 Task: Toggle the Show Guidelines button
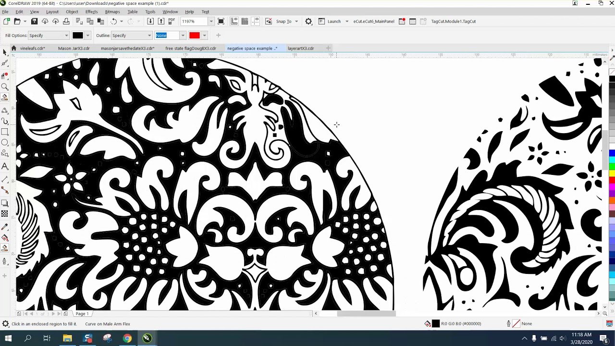(255, 21)
